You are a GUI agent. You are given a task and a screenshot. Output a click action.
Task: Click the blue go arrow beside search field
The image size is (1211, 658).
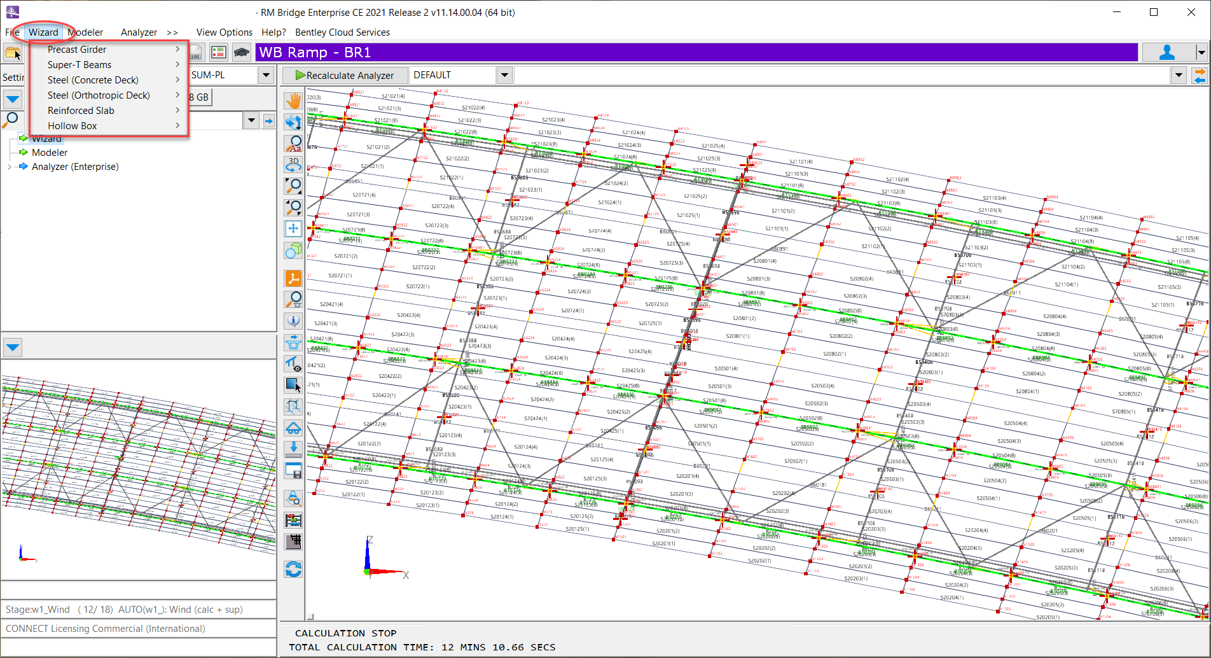(268, 120)
